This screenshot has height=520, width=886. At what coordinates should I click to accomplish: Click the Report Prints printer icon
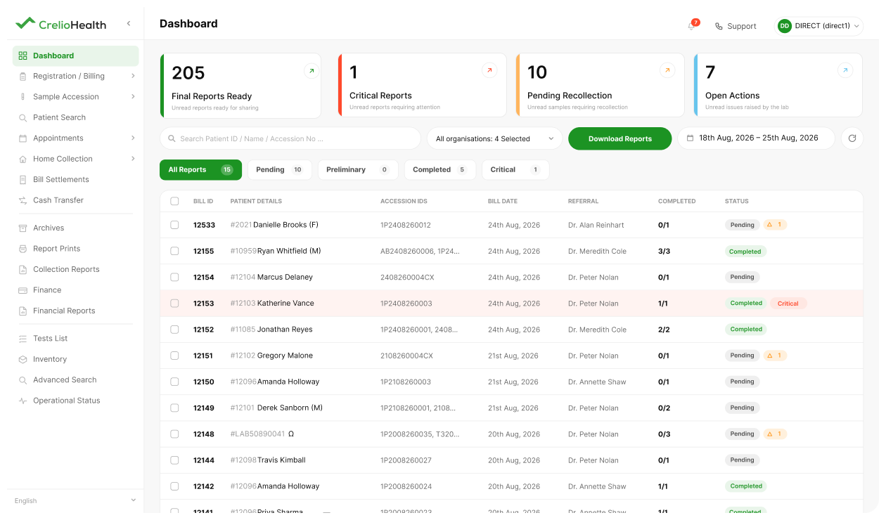click(x=23, y=249)
